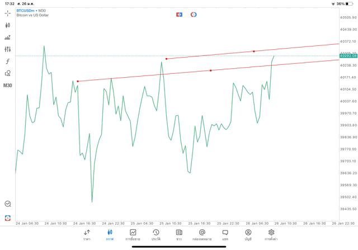The height and width of the screenshot is (250, 358).
Task: Open the ข่าว (news) tab
Action: [x=179, y=235]
